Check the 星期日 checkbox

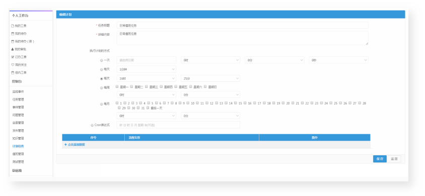(205, 87)
